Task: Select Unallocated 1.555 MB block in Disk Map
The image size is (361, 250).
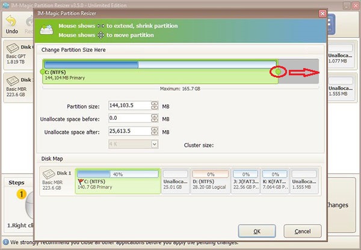Action: click(x=304, y=181)
